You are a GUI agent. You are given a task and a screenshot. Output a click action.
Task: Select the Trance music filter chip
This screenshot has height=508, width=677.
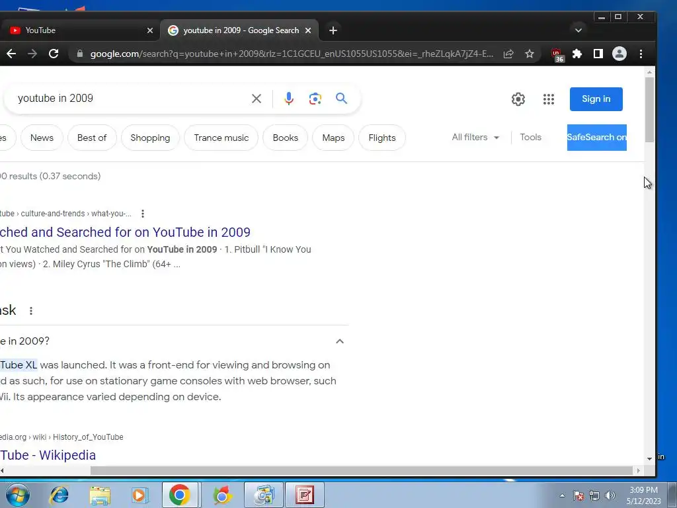coord(221,138)
